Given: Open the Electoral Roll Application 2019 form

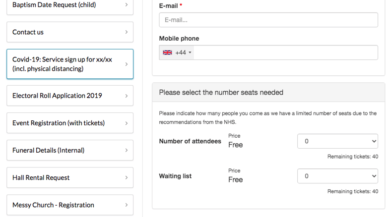Looking at the screenshot, I should pos(70,96).
